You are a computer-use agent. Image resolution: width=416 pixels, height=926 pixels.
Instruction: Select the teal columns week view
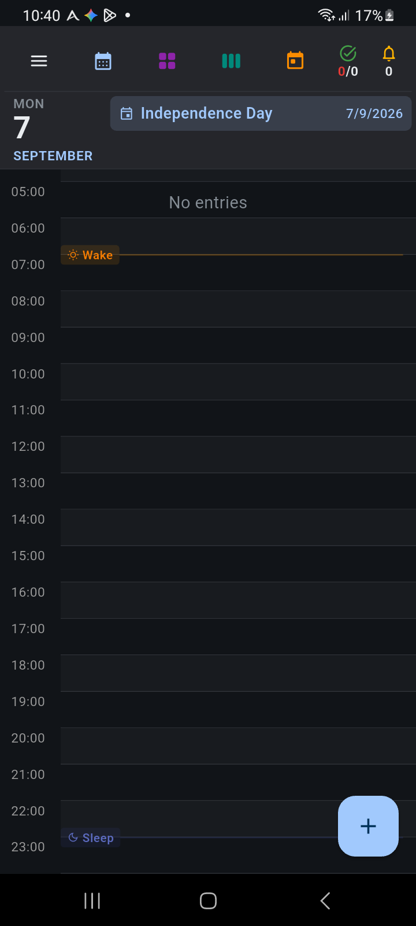point(231,61)
